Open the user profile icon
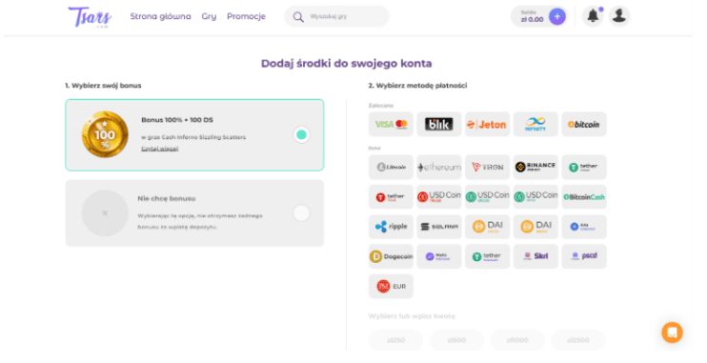The height and width of the screenshot is (363, 707). (x=619, y=16)
